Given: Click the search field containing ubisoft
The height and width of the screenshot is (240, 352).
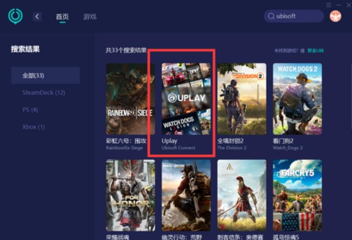Looking at the screenshot, I should pyautogui.click(x=294, y=16).
